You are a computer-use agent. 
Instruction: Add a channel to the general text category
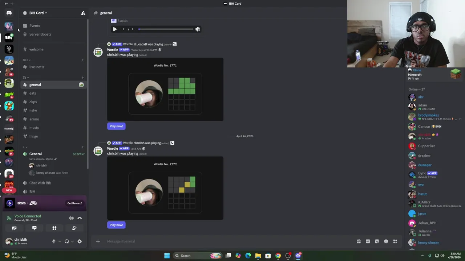click(x=83, y=78)
